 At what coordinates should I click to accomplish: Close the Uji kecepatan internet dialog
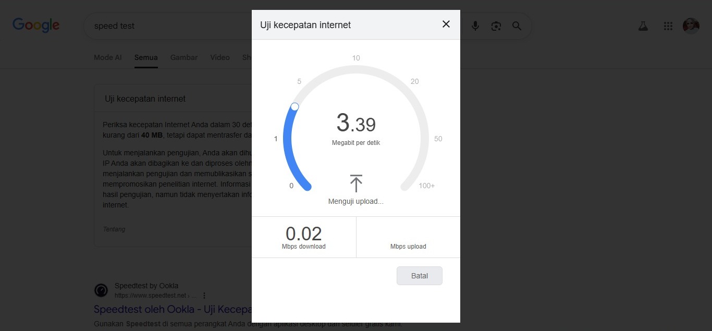446,24
